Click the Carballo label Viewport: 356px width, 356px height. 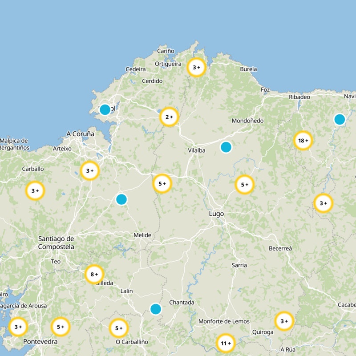click(x=33, y=169)
